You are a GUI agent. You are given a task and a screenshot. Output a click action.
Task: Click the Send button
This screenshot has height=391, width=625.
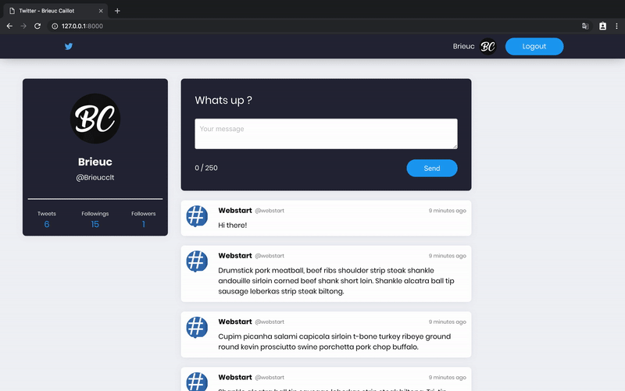432,168
